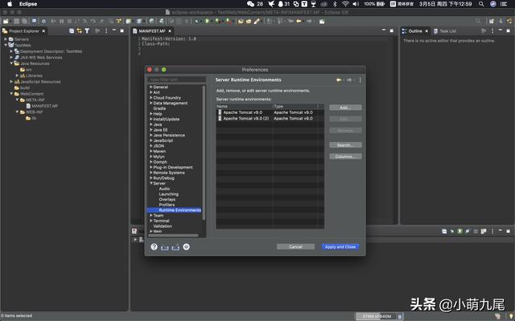Viewport: 515px width, 321px height.
Task: Collapse the Server preferences category
Action: 151,184
